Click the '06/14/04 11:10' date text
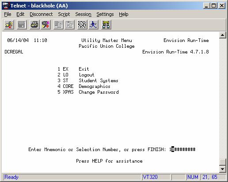Image resolution: width=228 pixels, height=182 pixels. point(27,40)
